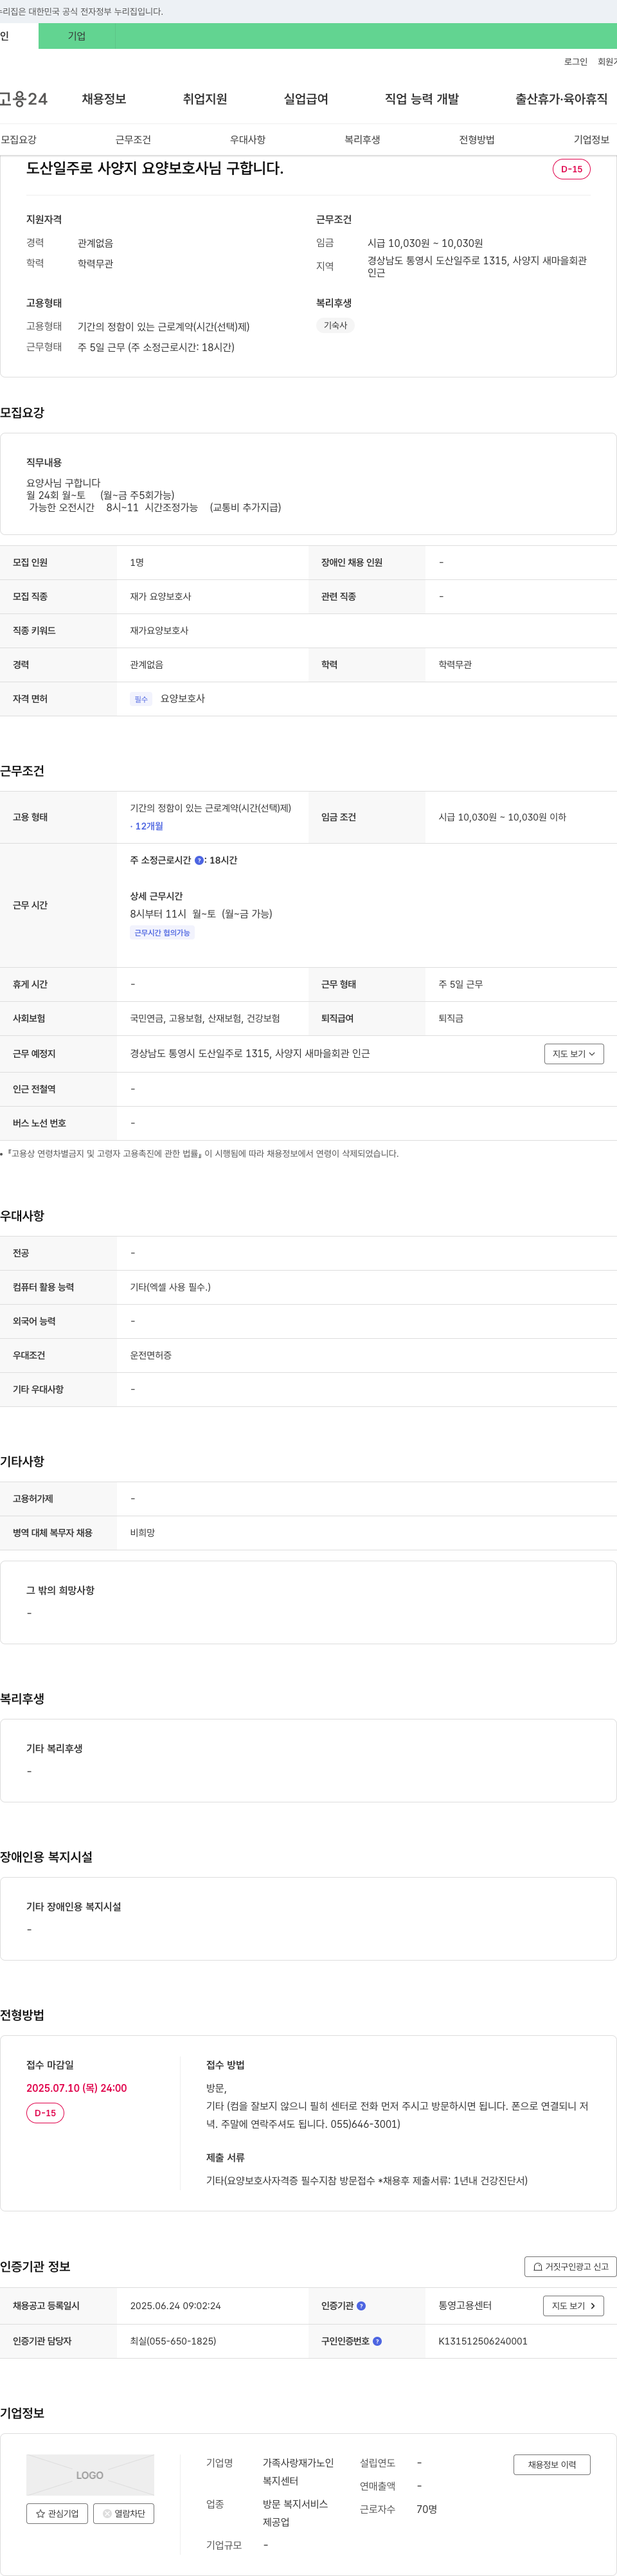
Task: Switch to 기업 tab in green bar
Action: [x=77, y=36]
